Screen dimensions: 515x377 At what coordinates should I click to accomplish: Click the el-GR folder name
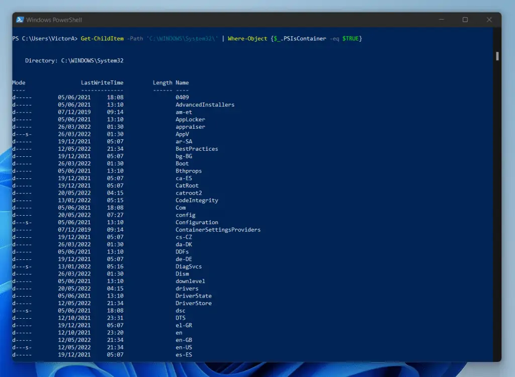pos(184,325)
